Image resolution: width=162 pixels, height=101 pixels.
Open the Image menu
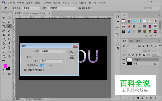pos(29,3)
